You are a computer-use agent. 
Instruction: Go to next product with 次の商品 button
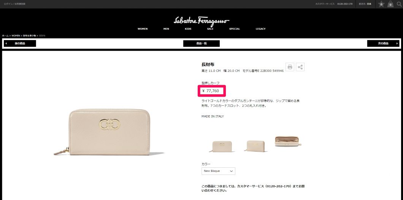tap(383, 43)
